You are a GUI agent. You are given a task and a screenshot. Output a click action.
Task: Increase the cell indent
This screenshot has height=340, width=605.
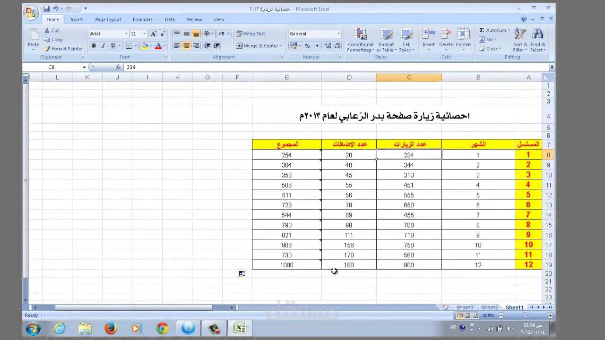(217, 46)
